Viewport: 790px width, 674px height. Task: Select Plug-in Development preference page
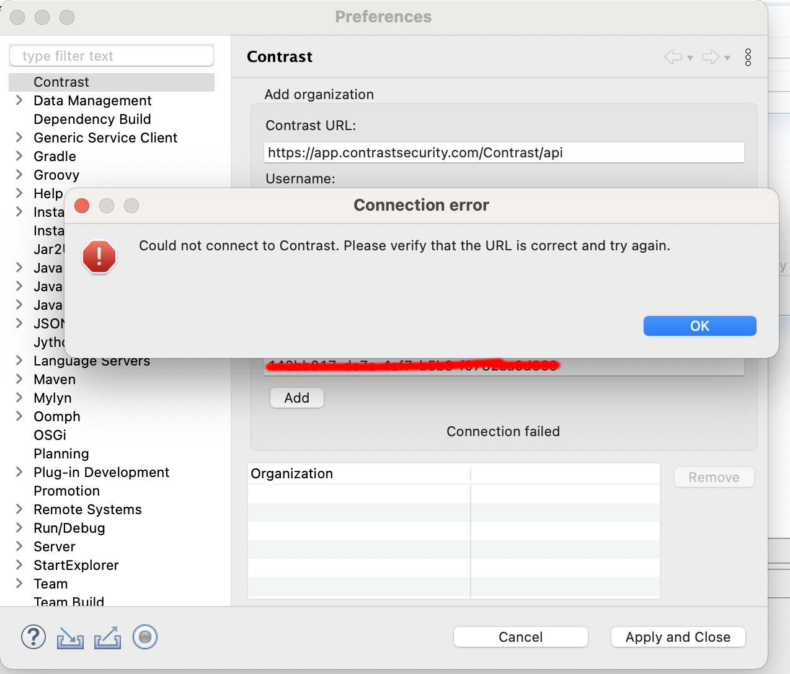[101, 472]
